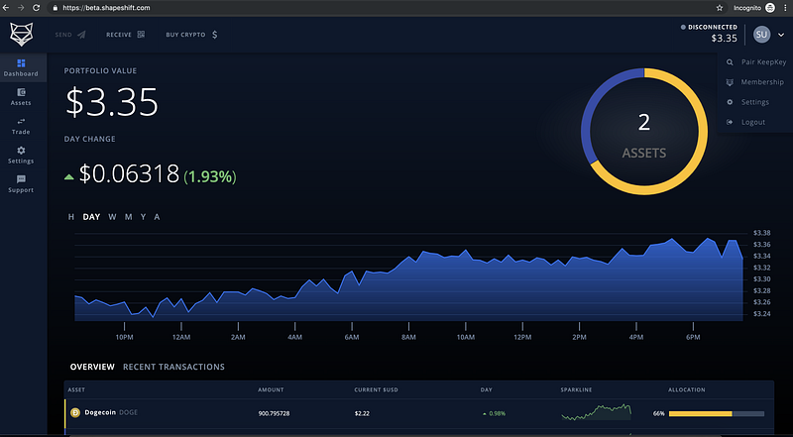This screenshot has height=437, width=793.
Task: Switch the chart to A all-time range
Action: [157, 217]
